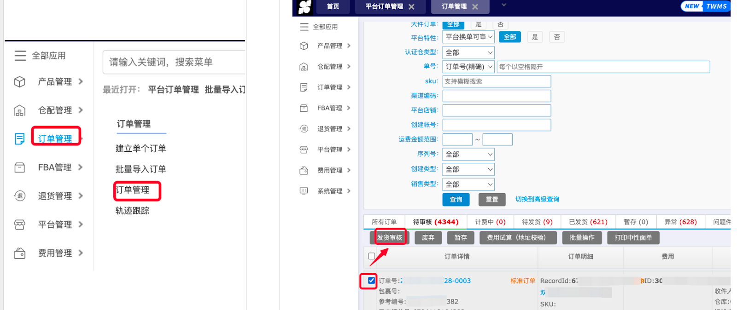
Task: Switch to the 已发货 (621) tab
Action: (x=588, y=222)
